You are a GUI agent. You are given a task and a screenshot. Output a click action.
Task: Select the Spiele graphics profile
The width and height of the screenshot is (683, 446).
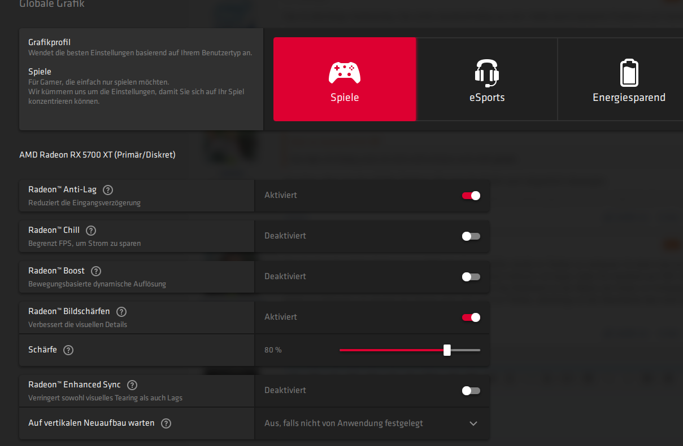click(x=345, y=80)
